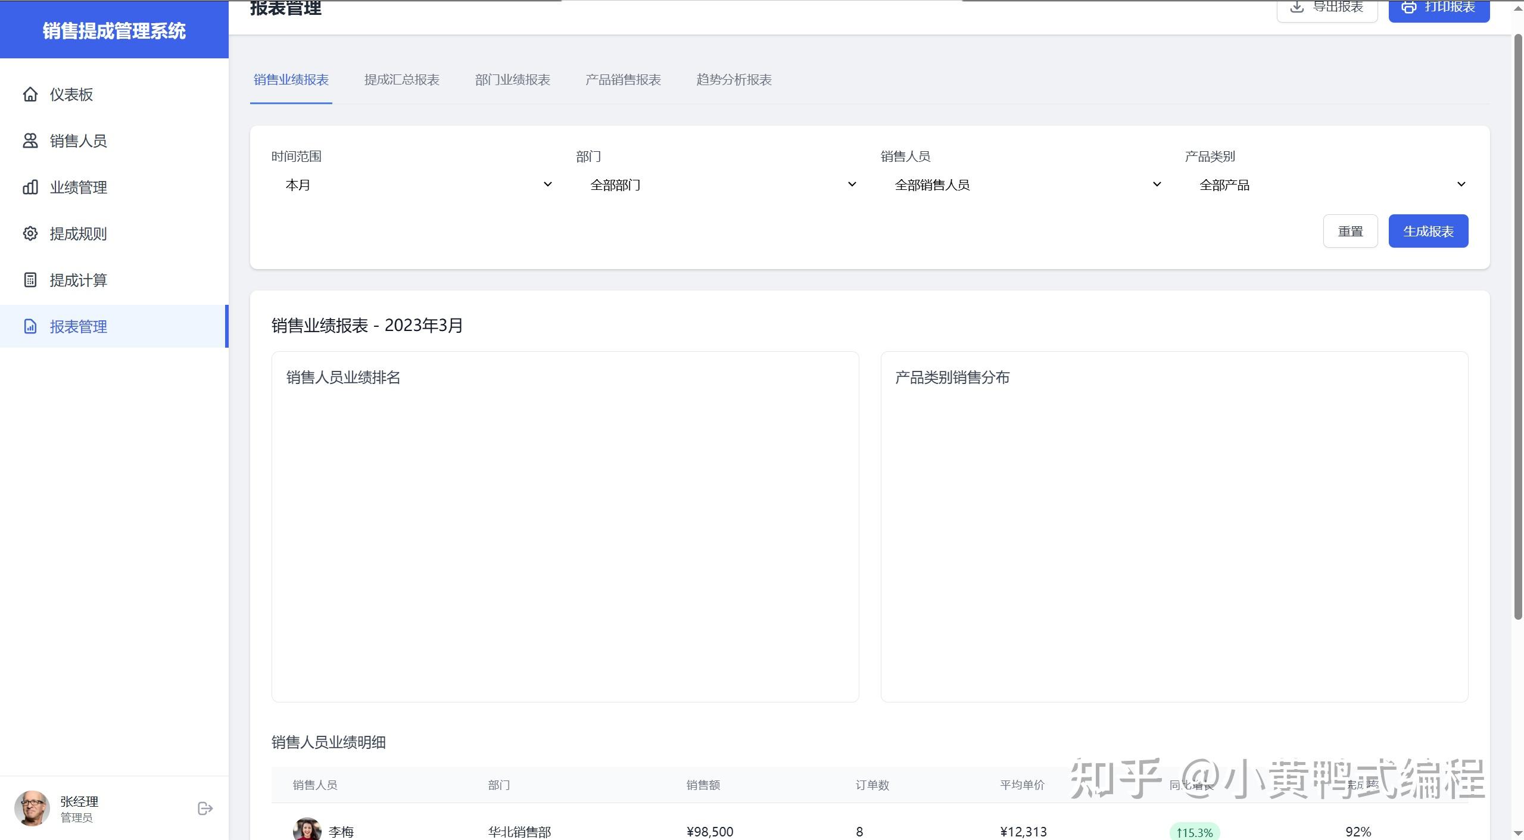Click the 重置 button
Viewport: 1524px width, 840px height.
tap(1350, 231)
